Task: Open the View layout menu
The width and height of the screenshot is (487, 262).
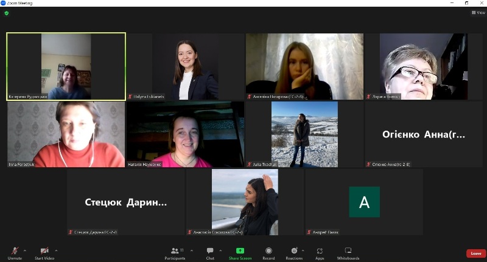Action: pos(478,13)
